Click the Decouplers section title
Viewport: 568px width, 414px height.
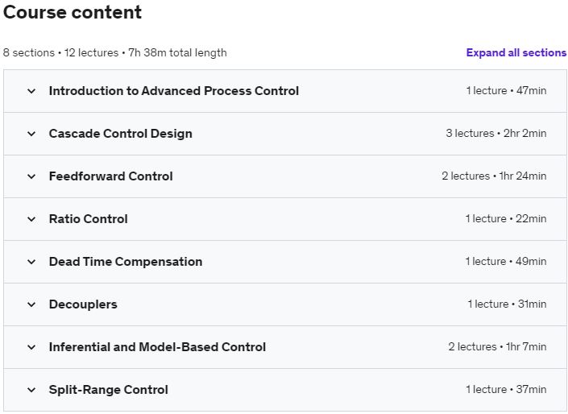tap(83, 304)
